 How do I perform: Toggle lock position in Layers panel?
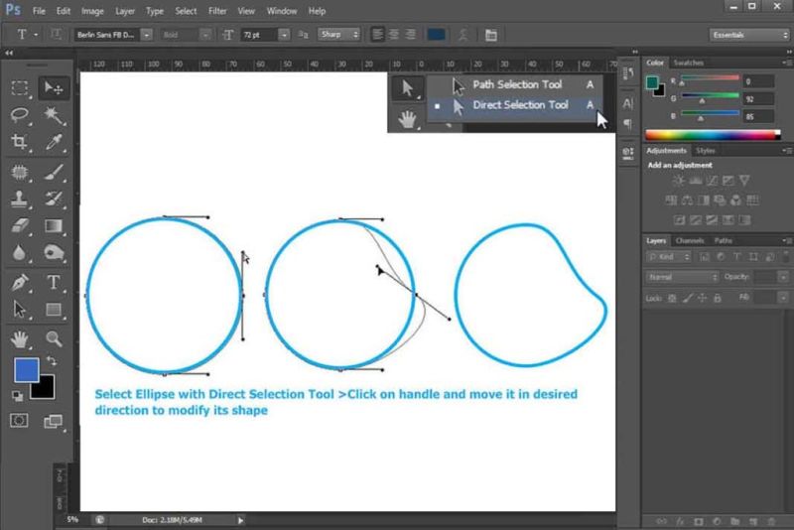tap(703, 298)
